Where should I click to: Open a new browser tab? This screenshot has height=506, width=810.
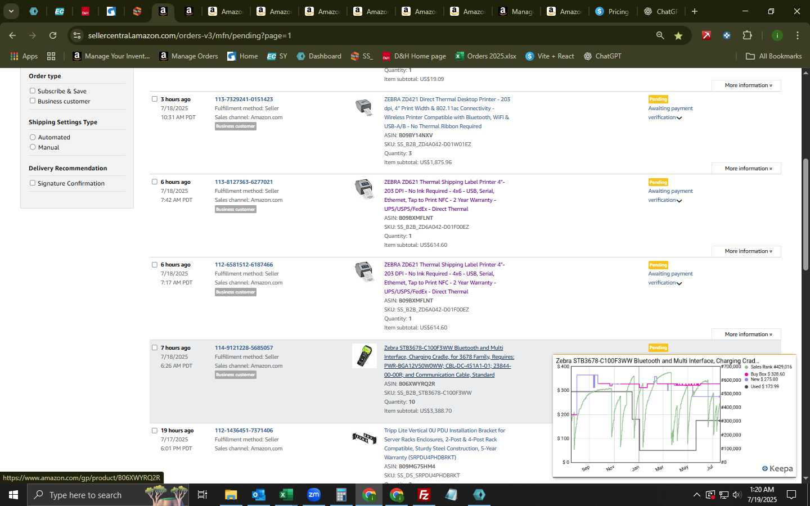pyautogui.click(x=695, y=11)
